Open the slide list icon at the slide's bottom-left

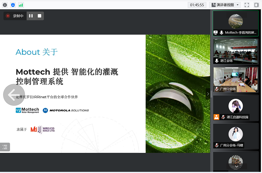click(5, 147)
